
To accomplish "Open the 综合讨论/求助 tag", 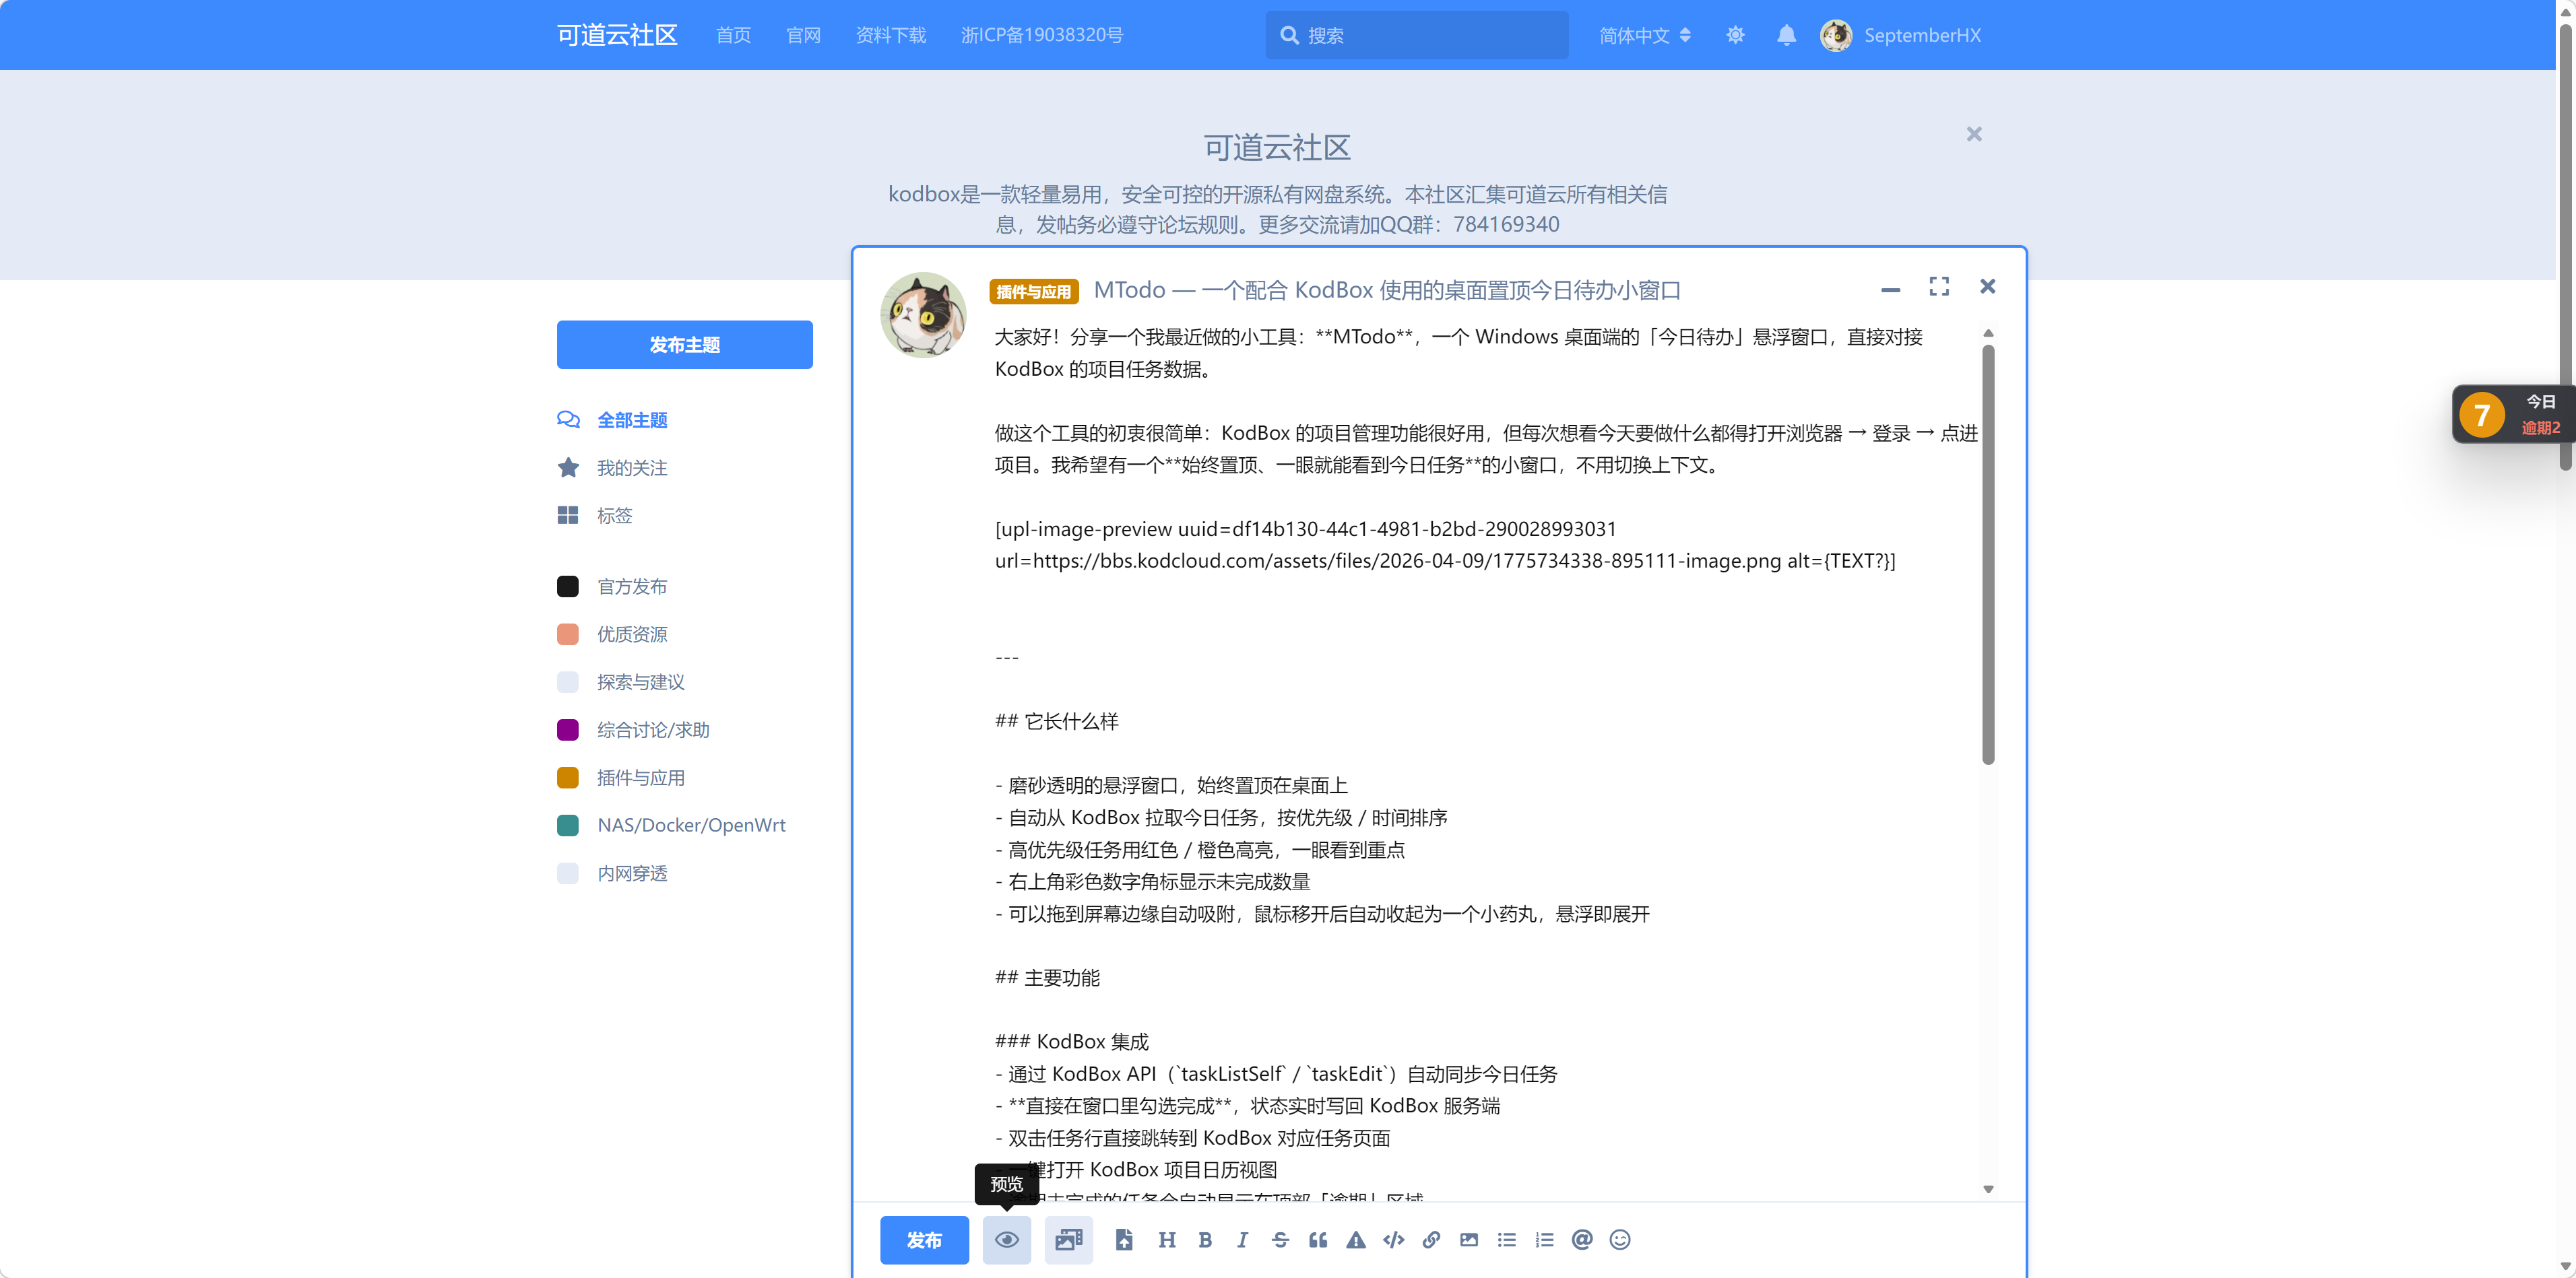I will [x=653, y=731].
